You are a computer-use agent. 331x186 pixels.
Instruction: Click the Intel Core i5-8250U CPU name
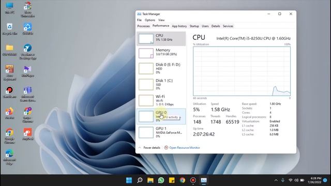point(253,38)
